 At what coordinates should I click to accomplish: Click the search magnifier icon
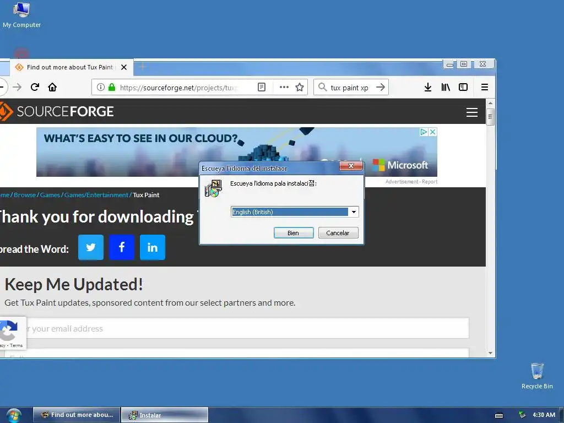tap(323, 87)
